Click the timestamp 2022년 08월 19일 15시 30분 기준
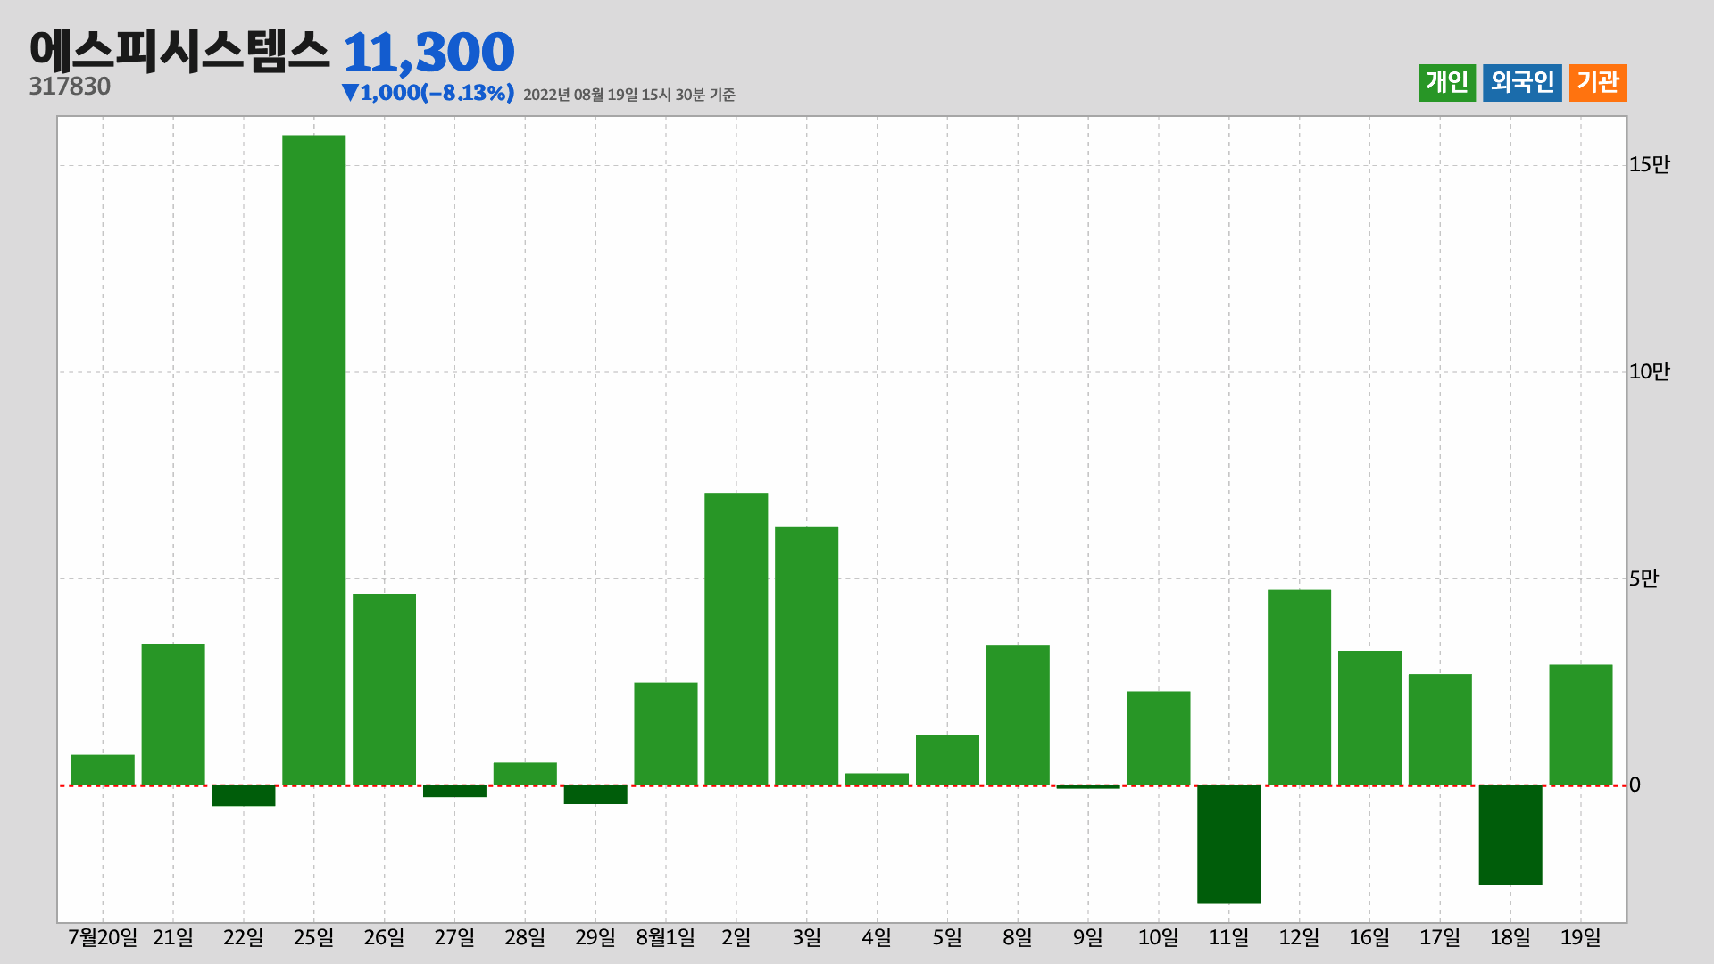 [x=628, y=95]
